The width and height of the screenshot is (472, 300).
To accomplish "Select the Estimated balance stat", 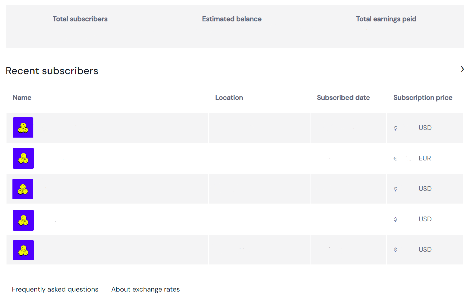I will click(232, 19).
